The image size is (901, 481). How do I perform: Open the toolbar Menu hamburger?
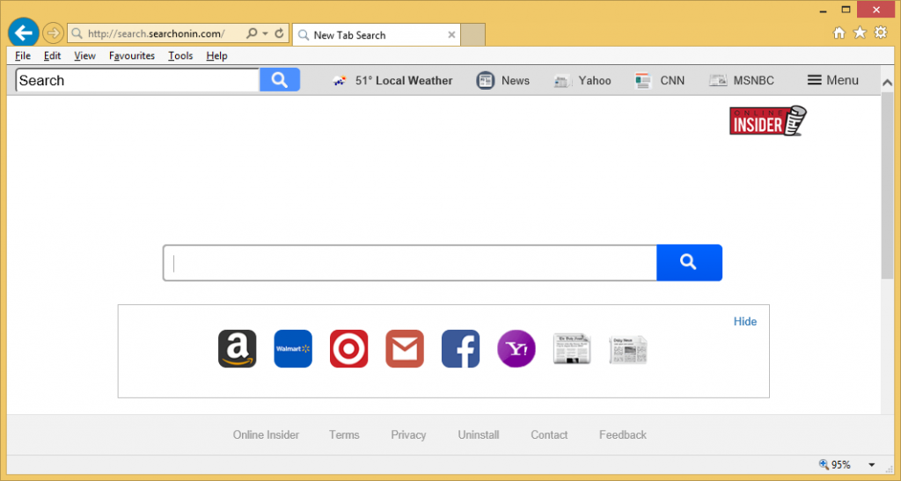832,80
